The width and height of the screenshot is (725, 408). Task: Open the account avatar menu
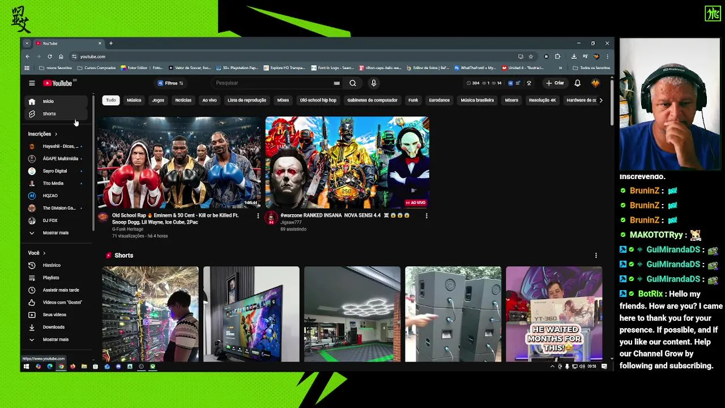[x=595, y=83]
